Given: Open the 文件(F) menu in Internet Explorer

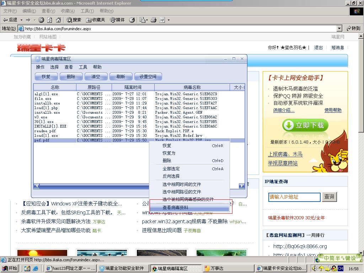Looking at the screenshot, I should coord(10,11).
